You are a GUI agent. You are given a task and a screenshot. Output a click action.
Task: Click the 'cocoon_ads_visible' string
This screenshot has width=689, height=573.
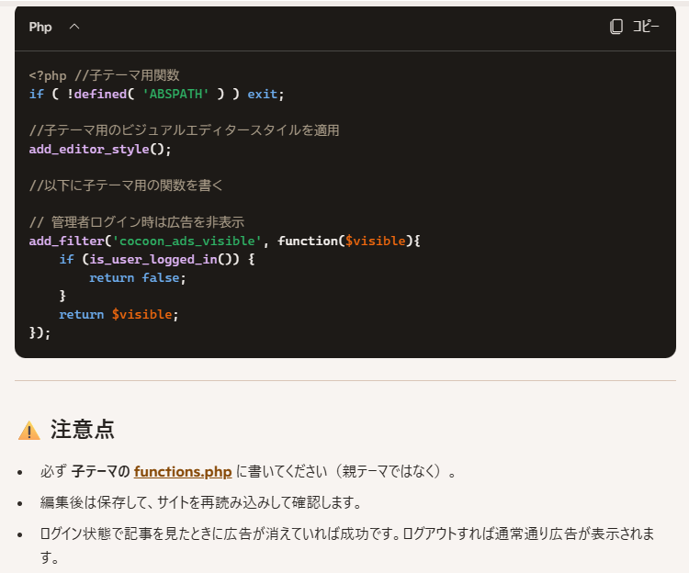pyautogui.click(x=187, y=241)
